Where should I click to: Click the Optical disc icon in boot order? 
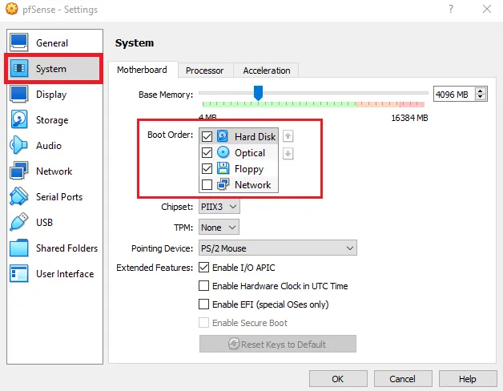point(223,152)
